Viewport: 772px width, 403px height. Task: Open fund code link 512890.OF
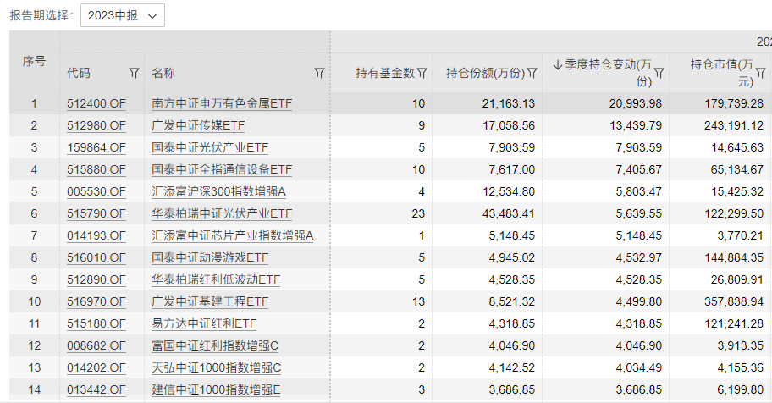pyautogui.click(x=96, y=279)
